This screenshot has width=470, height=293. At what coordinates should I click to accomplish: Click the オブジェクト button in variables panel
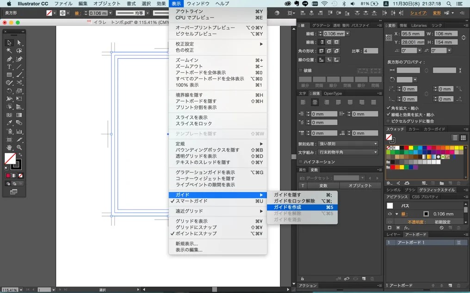(x=360, y=185)
